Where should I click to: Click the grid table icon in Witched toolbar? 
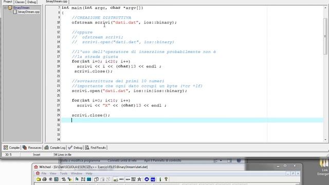[134, 179]
